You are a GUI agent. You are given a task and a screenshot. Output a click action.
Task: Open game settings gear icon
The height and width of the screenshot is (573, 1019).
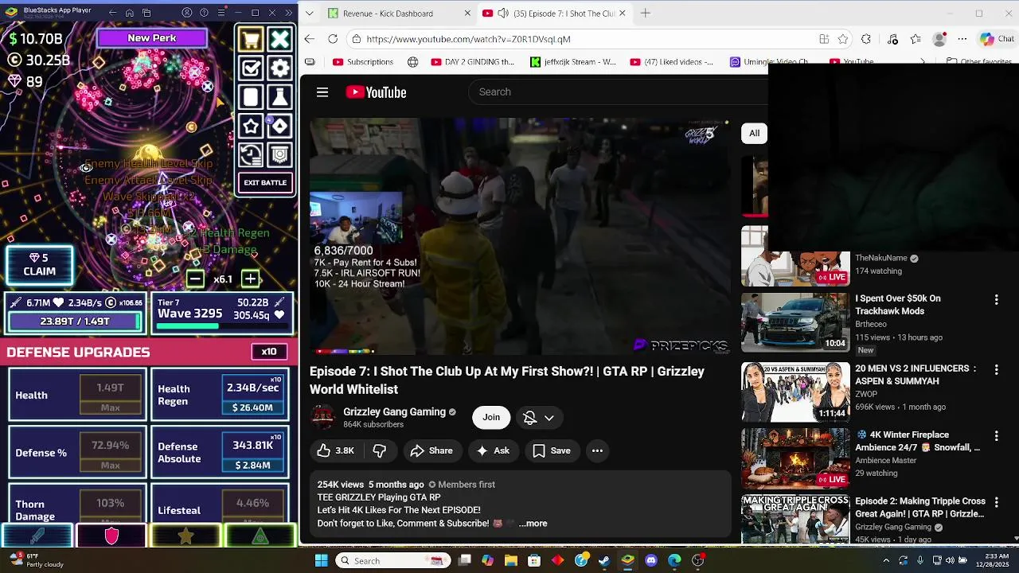(279, 68)
